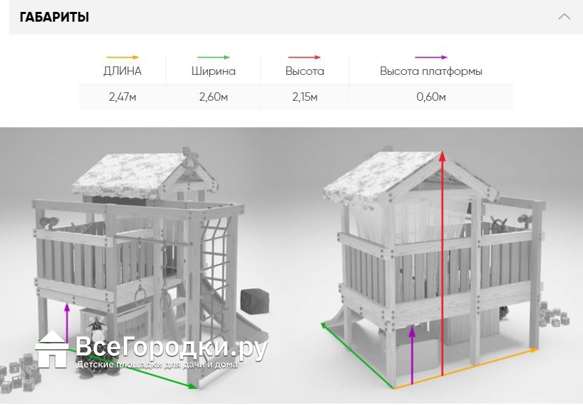Click the purple legend arrow above Высота платформы
Screen dimensions: 583x405
(x=430, y=57)
